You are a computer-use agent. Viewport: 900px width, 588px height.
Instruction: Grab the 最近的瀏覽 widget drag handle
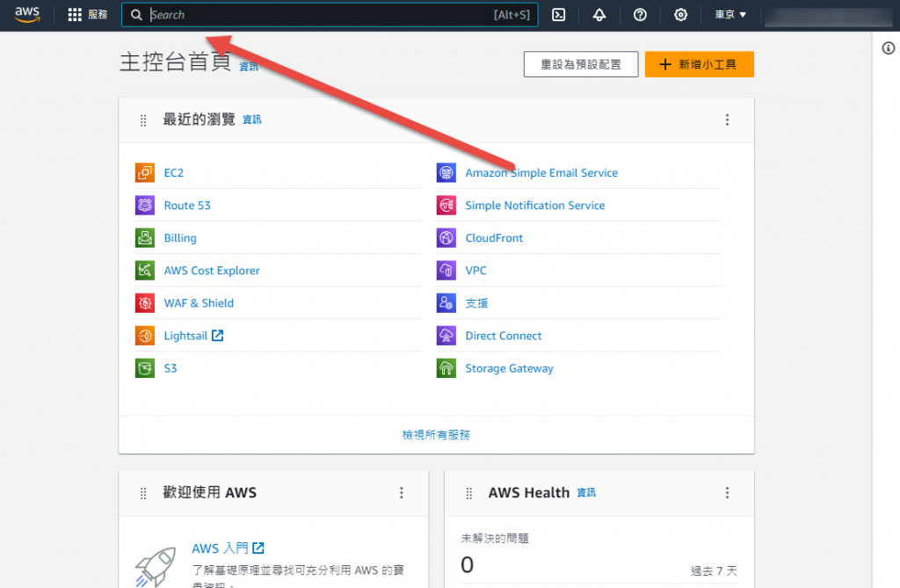(143, 120)
